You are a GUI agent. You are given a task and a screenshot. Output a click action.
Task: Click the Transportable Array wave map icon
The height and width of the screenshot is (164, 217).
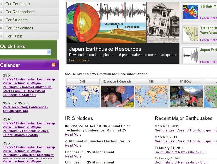coord(191,34)
